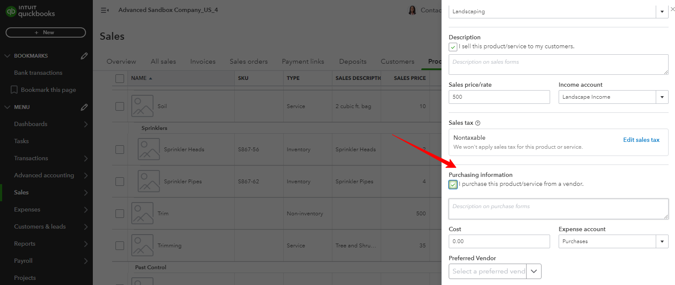Collapse the sidebar navigation menu icon
The width and height of the screenshot is (675, 285).
[x=104, y=10]
